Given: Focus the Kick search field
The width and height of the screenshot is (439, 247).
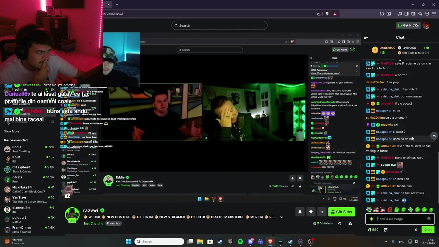Looking at the screenshot, I should [219, 25].
